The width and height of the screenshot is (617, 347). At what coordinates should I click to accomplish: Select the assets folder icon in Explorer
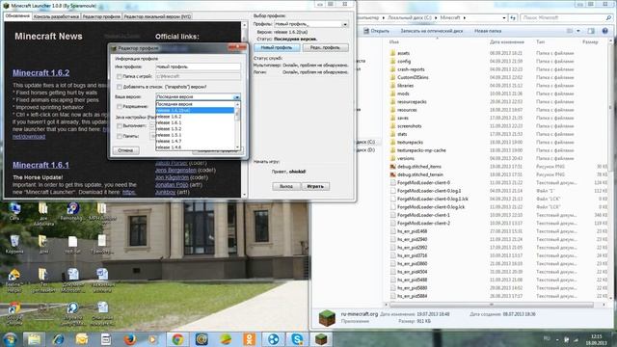pyautogui.click(x=392, y=53)
